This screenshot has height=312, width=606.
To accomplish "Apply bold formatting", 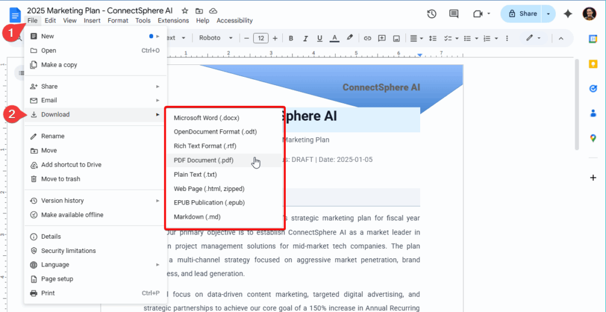I will coord(291,38).
